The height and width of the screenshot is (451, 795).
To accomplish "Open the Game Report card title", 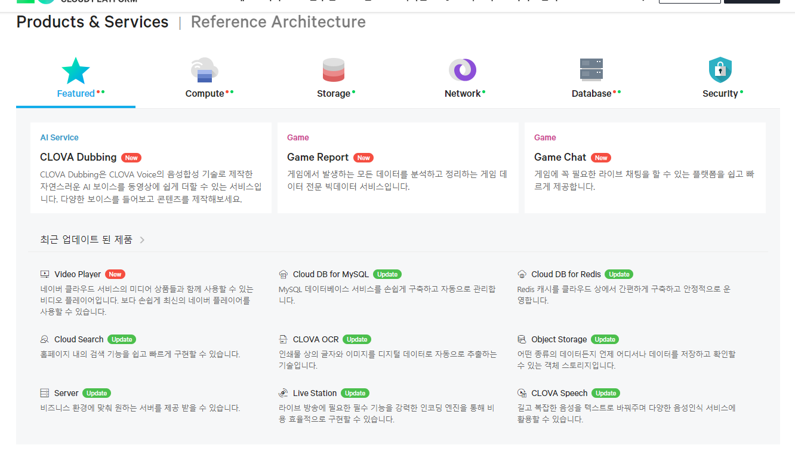I will (318, 157).
